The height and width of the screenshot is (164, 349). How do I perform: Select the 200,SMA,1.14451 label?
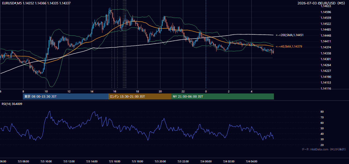[x=290, y=35]
